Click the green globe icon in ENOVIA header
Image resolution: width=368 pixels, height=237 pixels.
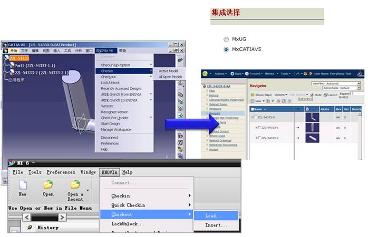[205, 74]
